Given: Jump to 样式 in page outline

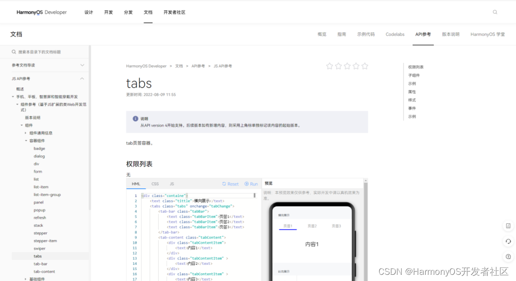Looking at the screenshot, I should pyautogui.click(x=412, y=100).
